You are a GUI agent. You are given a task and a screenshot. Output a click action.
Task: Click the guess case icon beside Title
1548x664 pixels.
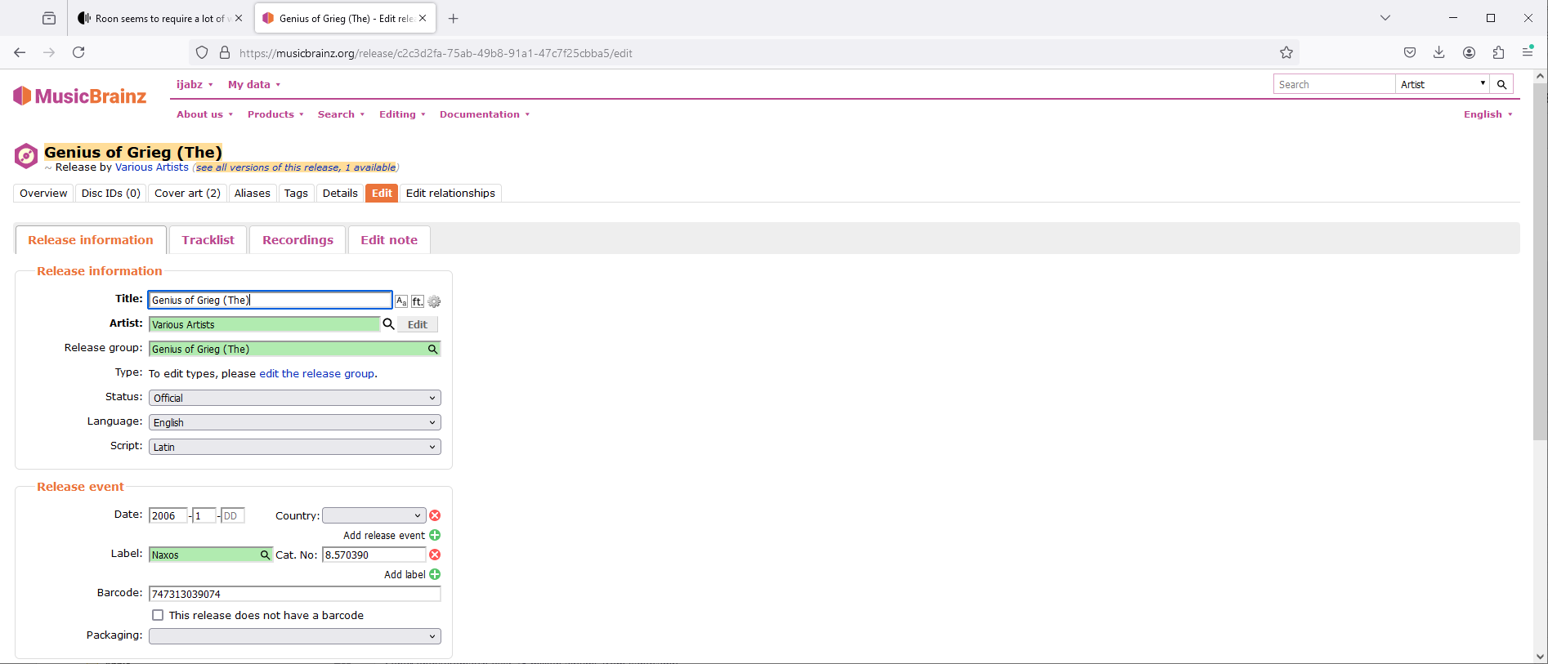pyautogui.click(x=401, y=301)
